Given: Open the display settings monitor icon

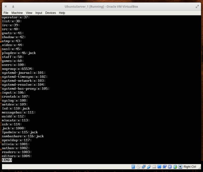Looking at the screenshot, I should (159, 167).
